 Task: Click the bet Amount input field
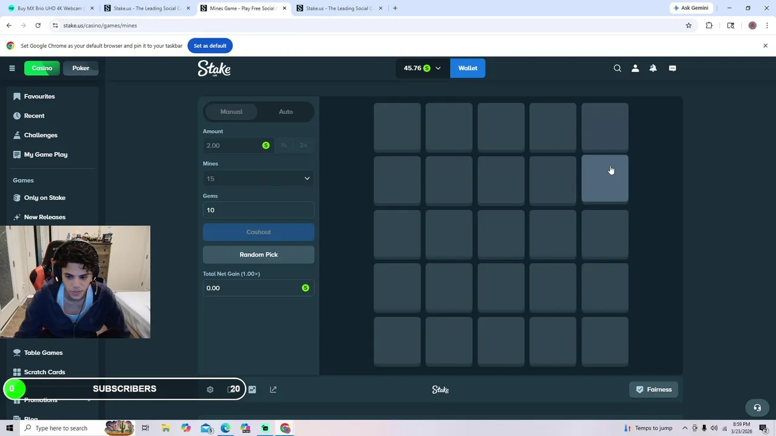click(x=238, y=145)
